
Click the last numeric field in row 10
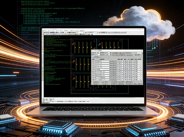[140, 80]
